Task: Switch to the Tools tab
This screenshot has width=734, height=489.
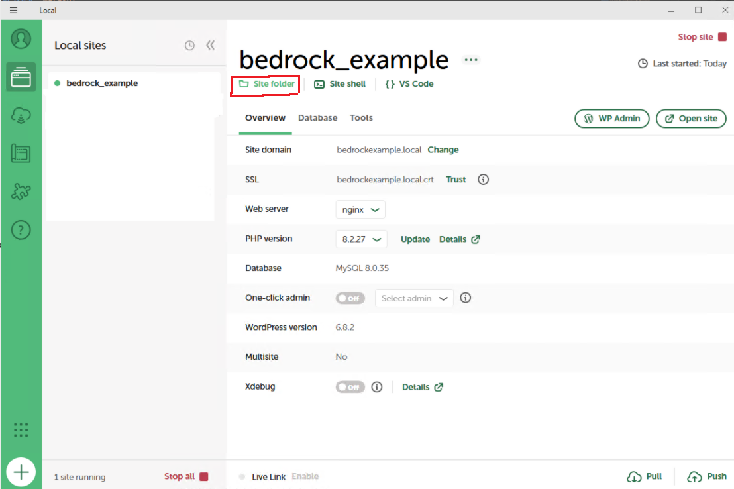Action: point(361,117)
